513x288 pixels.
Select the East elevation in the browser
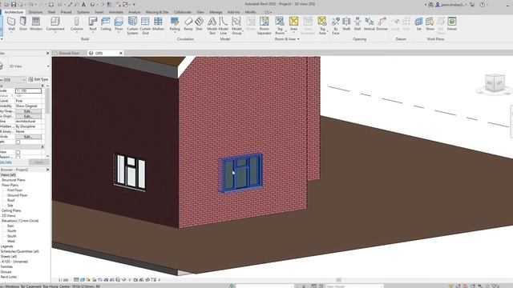(10, 226)
